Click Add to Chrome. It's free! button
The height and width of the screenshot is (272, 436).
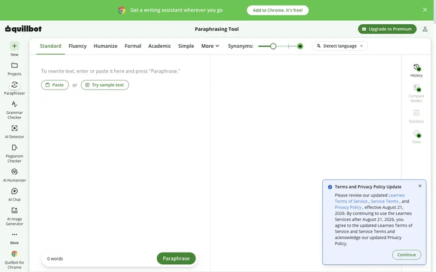click(x=277, y=10)
